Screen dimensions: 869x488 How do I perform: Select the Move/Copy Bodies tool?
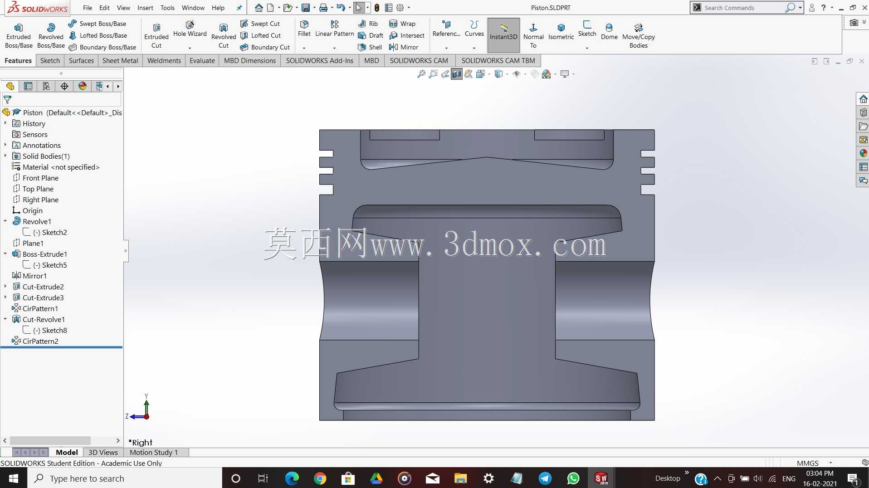tap(639, 35)
